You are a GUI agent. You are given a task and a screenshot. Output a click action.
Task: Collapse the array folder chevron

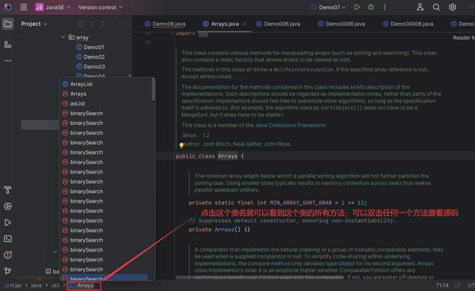click(63, 37)
